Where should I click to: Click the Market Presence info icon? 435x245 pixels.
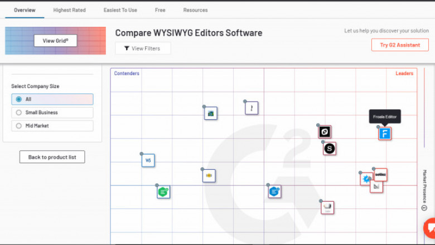tap(424, 208)
